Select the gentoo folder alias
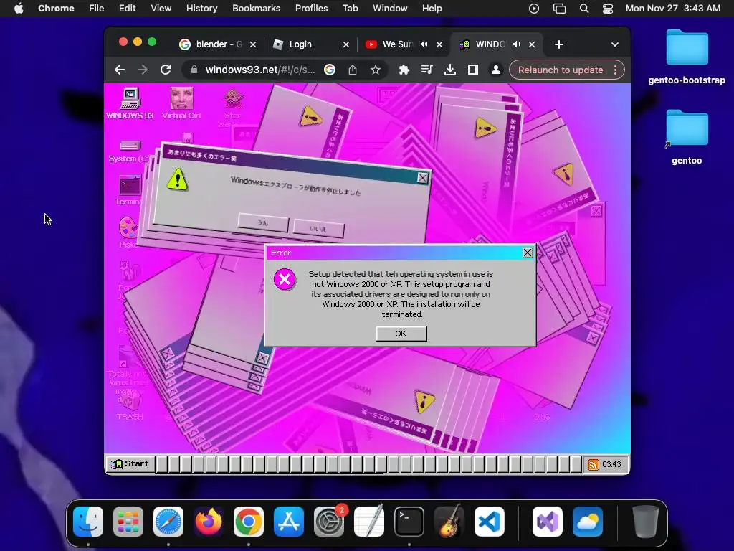Image resolution: width=734 pixels, height=551 pixels. pos(687,137)
